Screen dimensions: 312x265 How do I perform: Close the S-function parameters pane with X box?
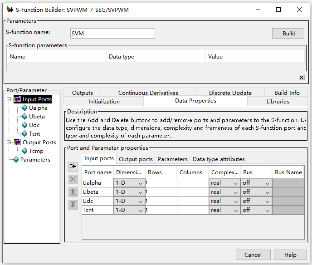tap(302, 78)
